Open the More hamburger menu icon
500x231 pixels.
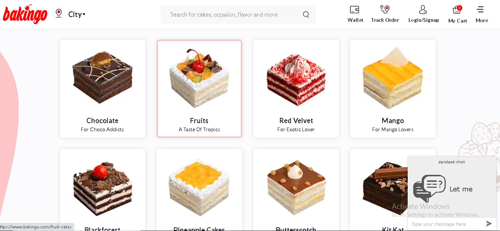point(480,10)
